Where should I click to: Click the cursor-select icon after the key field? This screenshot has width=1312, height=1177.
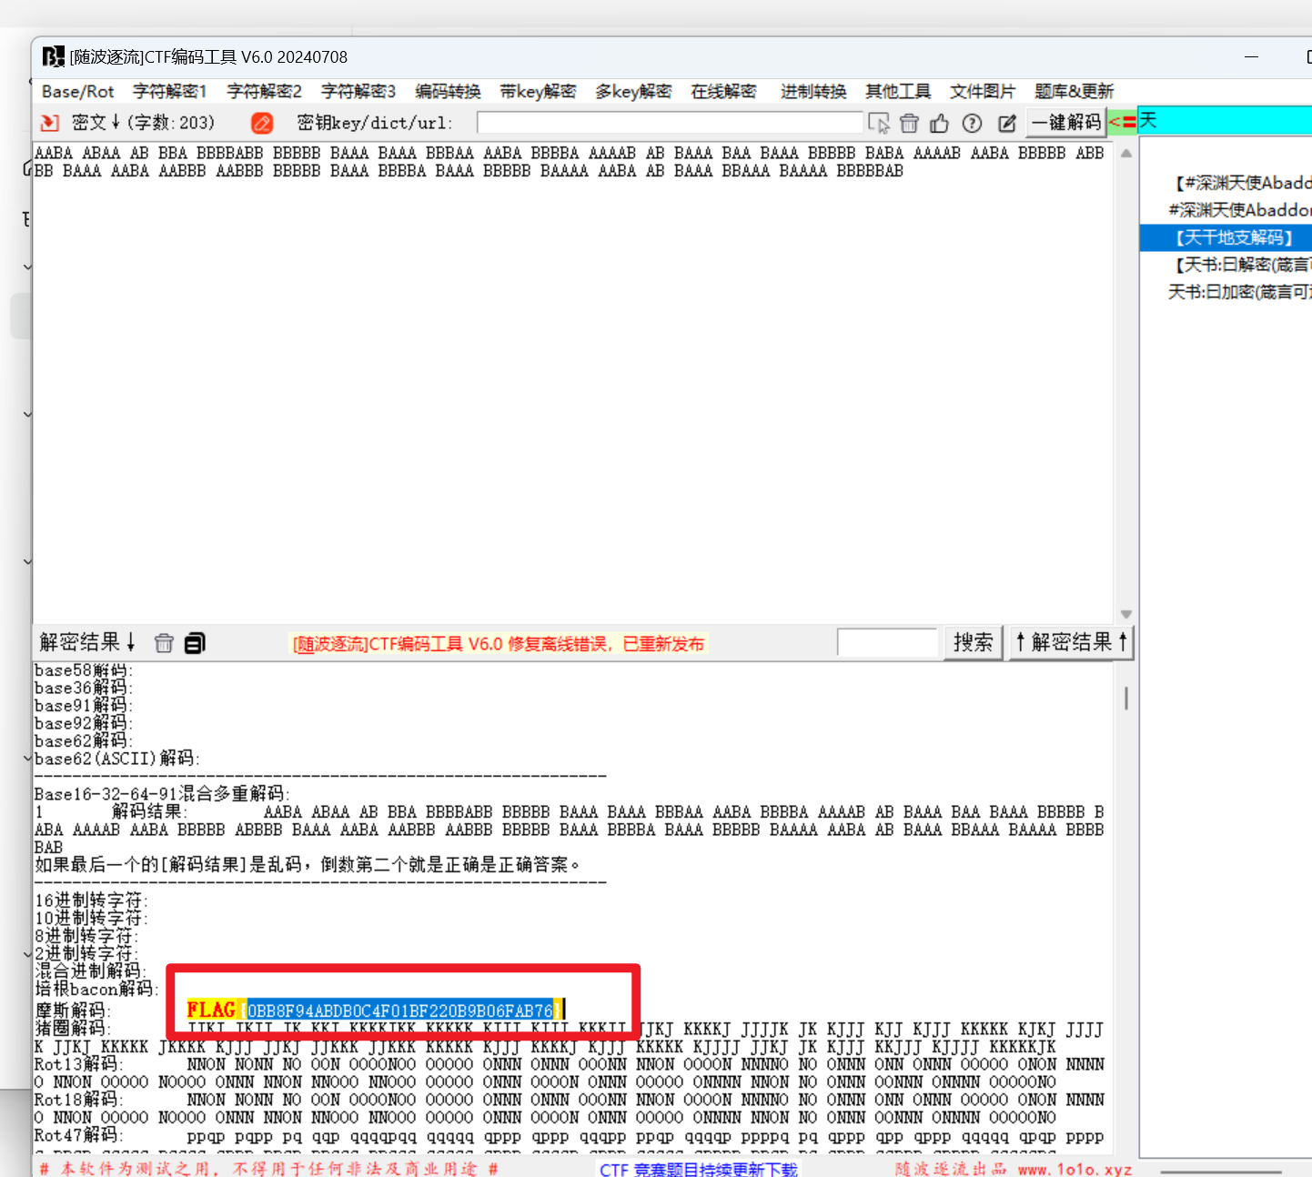879,123
